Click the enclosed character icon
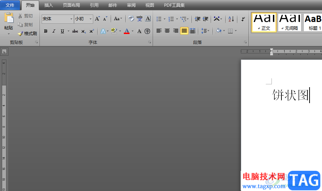 tap(147, 31)
